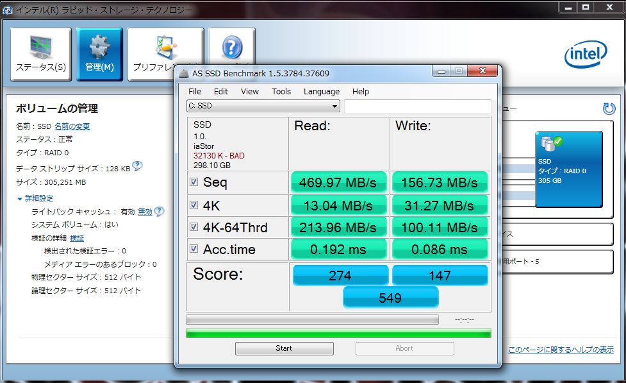626x383 pixels.
Task: Uncheck the 4K test checkbox
Action: point(194,205)
